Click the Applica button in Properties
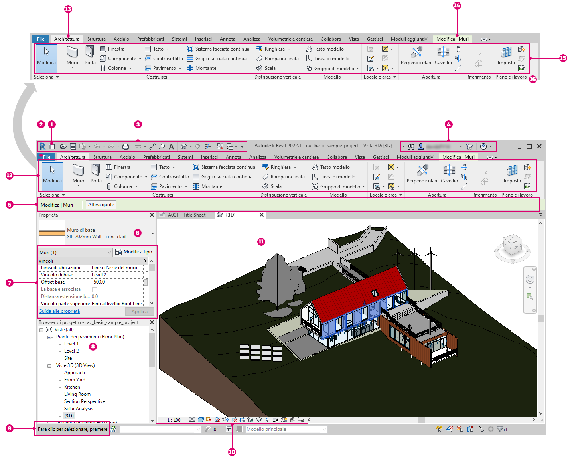The height and width of the screenshot is (456, 568). click(140, 312)
